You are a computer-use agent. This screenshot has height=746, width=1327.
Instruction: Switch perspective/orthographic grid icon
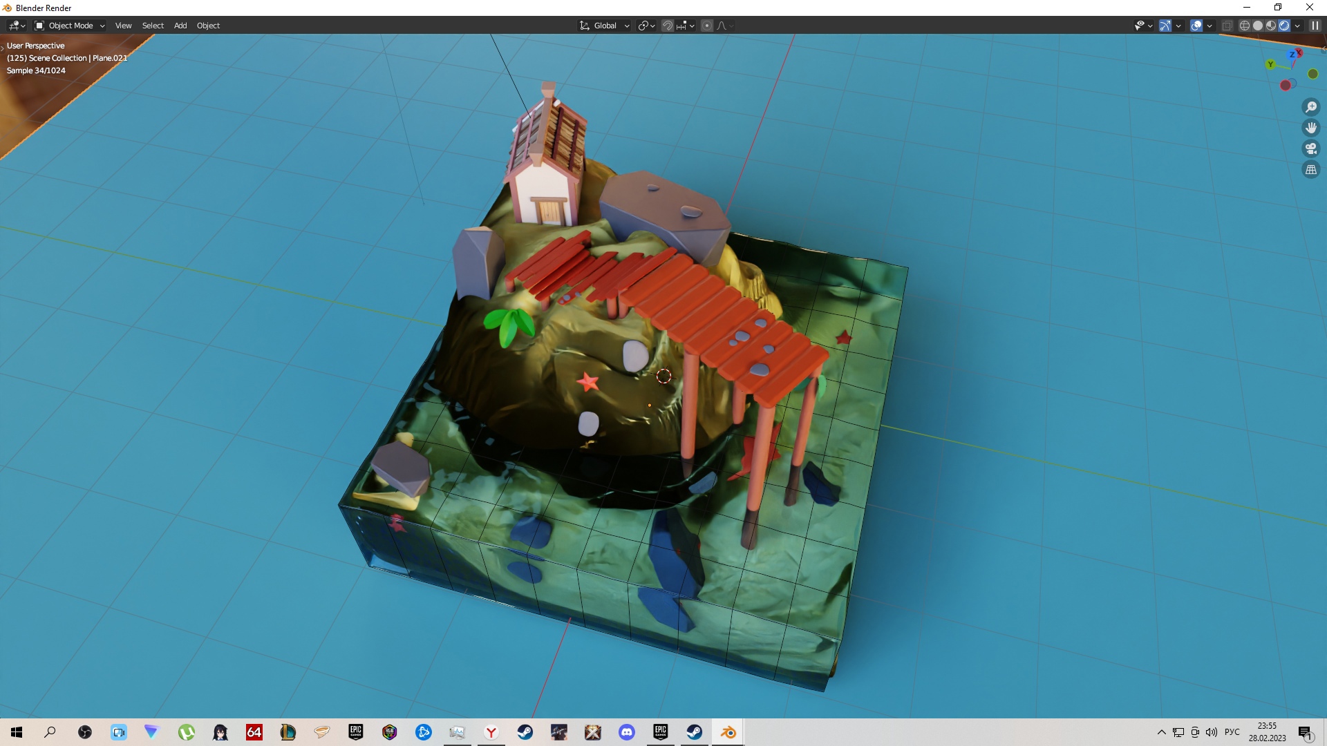(1311, 169)
